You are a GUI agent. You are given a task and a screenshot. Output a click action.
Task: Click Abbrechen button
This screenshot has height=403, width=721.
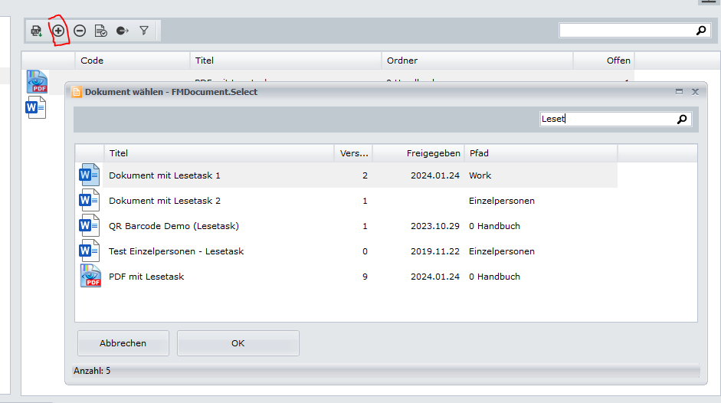click(123, 343)
